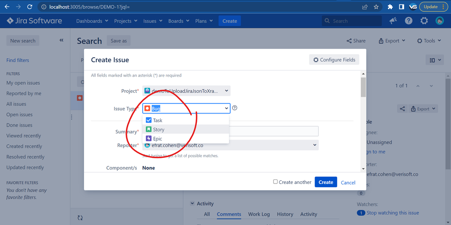Click the Jira search box
The width and height of the screenshot is (451, 225).
(x=352, y=21)
